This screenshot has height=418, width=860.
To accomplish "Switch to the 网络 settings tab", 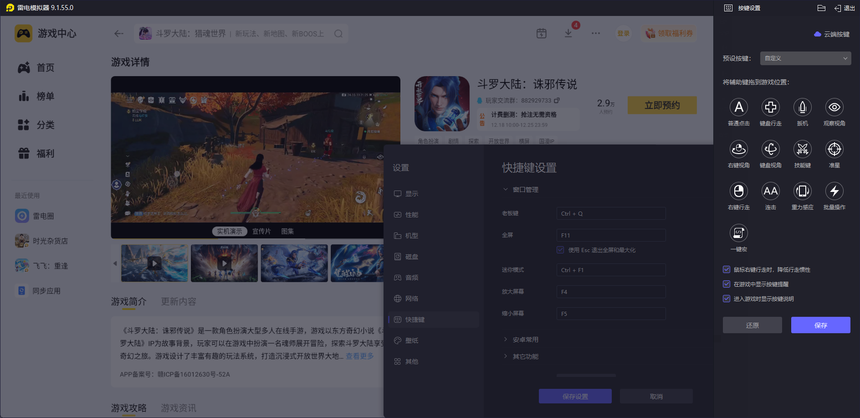I will [411, 299].
